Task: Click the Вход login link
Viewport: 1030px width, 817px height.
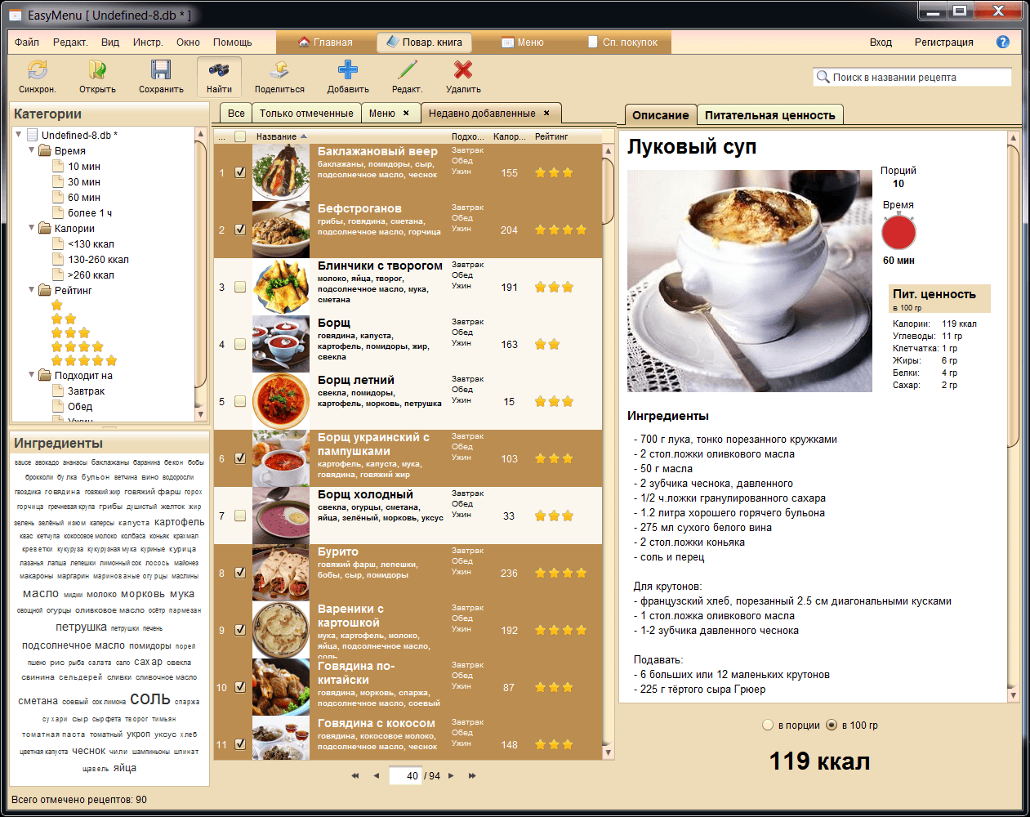Action: (x=881, y=42)
